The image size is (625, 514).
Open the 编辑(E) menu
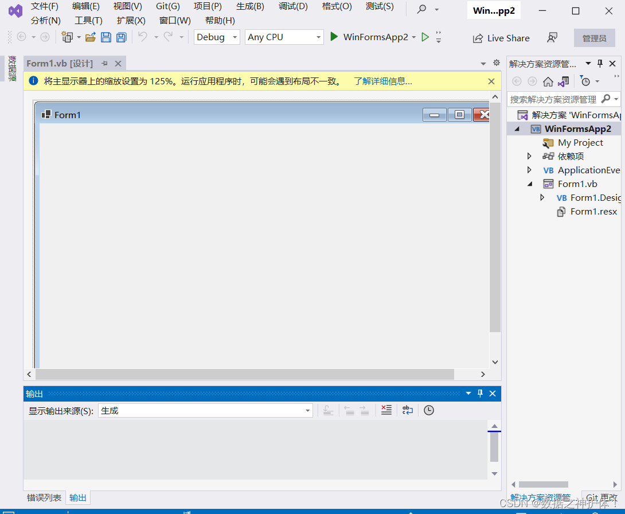(x=85, y=6)
